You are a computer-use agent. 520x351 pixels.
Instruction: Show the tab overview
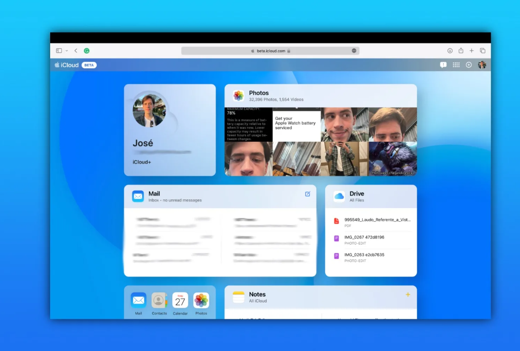pyautogui.click(x=483, y=51)
